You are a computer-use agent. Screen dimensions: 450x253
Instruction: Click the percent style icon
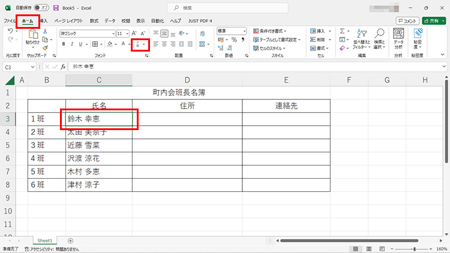coord(234,40)
